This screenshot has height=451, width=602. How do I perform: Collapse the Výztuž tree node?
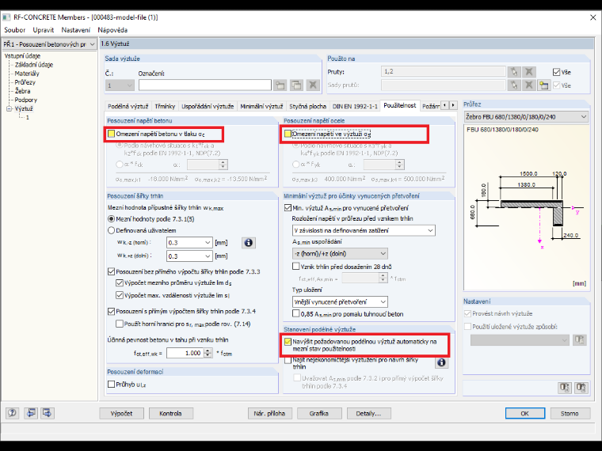coord(10,109)
